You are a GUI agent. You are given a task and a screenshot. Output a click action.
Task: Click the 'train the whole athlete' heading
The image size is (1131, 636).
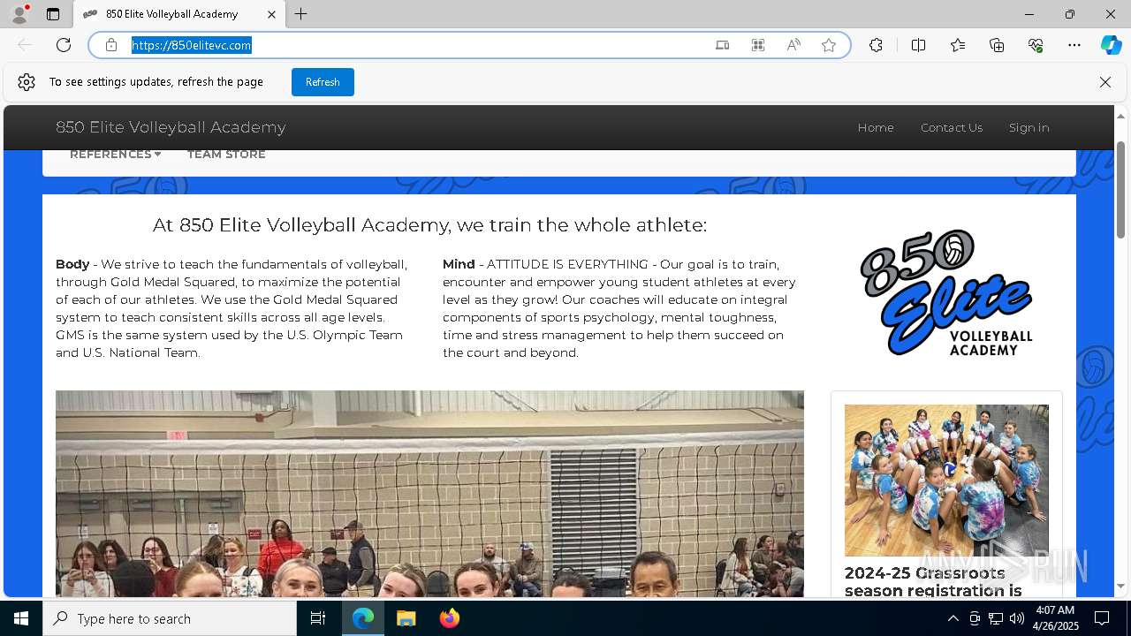pyautogui.click(x=429, y=225)
